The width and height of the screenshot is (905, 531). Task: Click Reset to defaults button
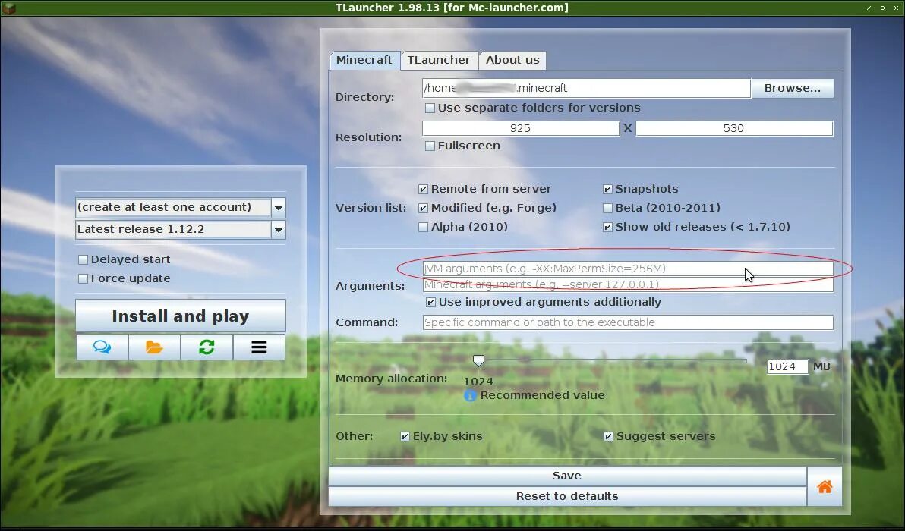pyautogui.click(x=567, y=496)
